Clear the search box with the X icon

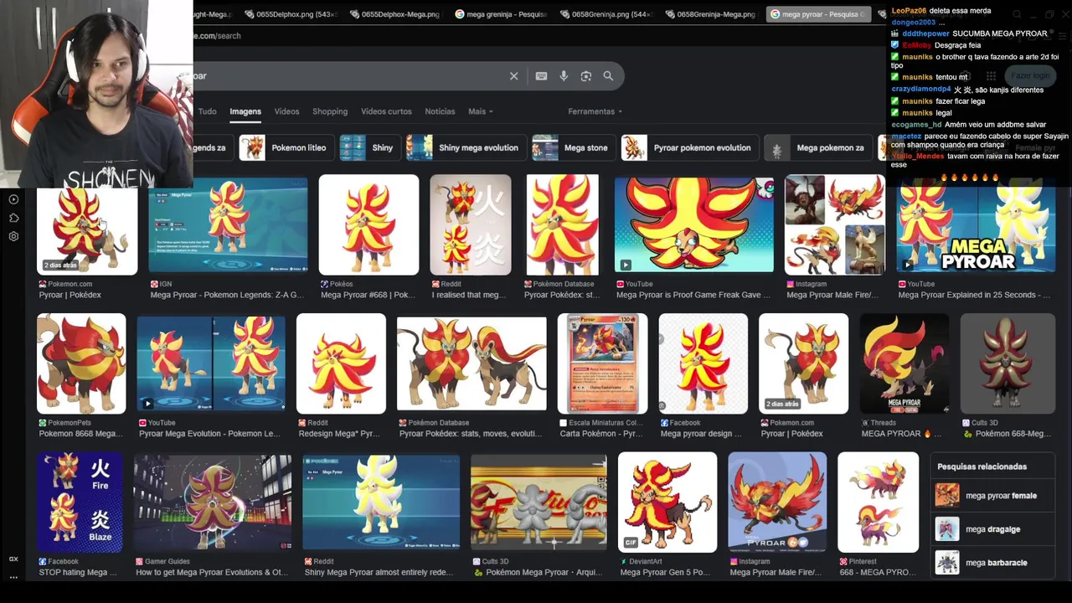coord(514,76)
